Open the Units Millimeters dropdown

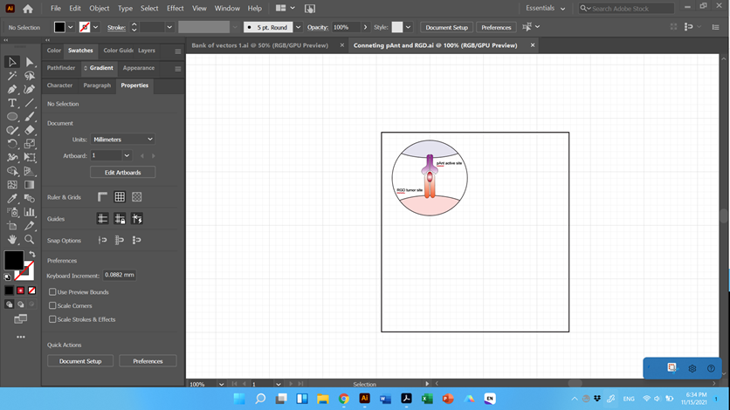pos(122,139)
